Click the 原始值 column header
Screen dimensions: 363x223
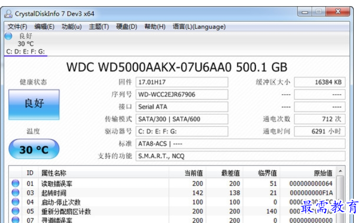pos(308,173)
